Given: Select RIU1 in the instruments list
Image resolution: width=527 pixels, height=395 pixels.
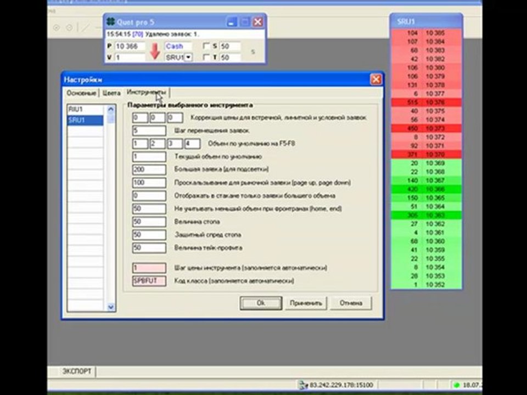Looking at the screenshot, I should click(x=86, y=110).
